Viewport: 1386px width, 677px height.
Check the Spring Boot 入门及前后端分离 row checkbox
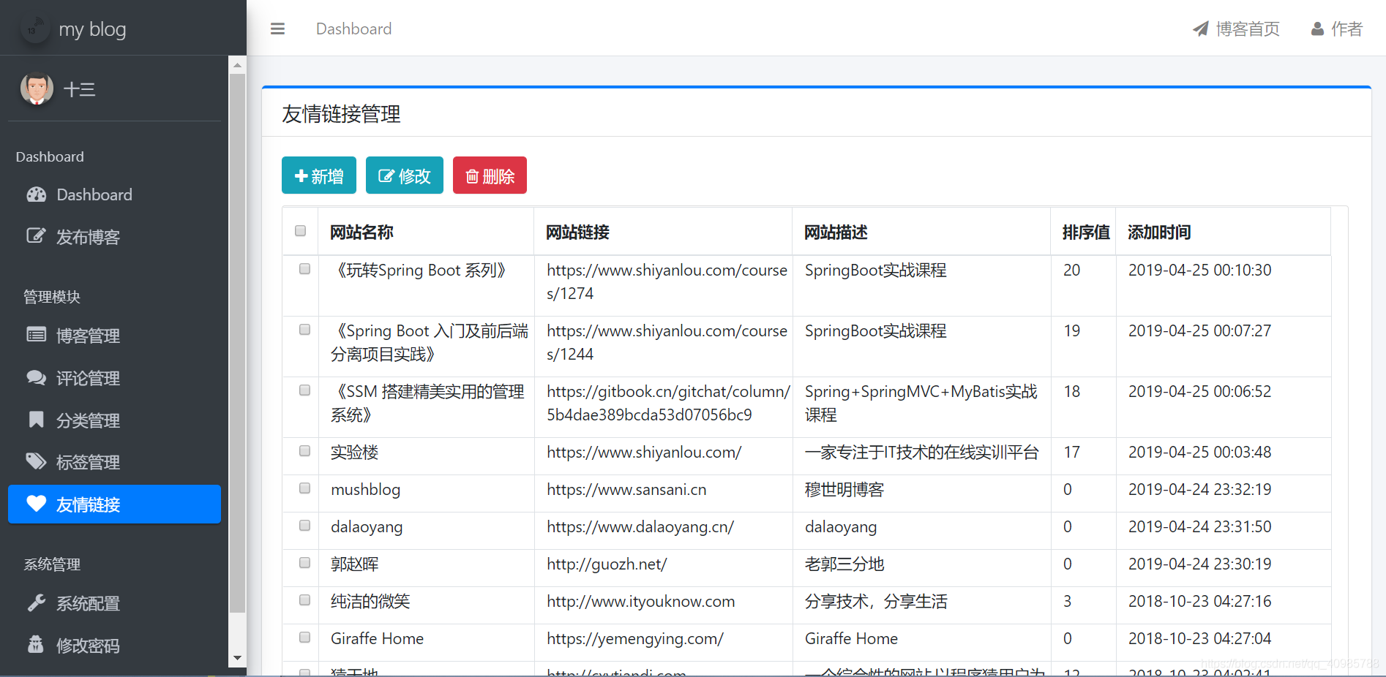click(304, 330)
